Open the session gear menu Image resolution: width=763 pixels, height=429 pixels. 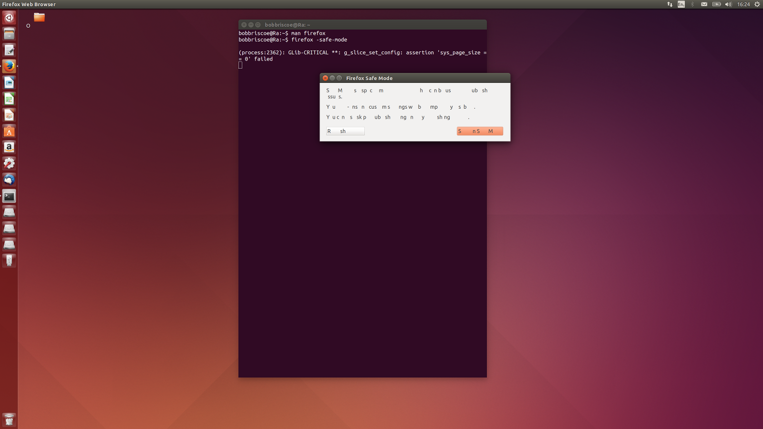[x=757, y=4]
